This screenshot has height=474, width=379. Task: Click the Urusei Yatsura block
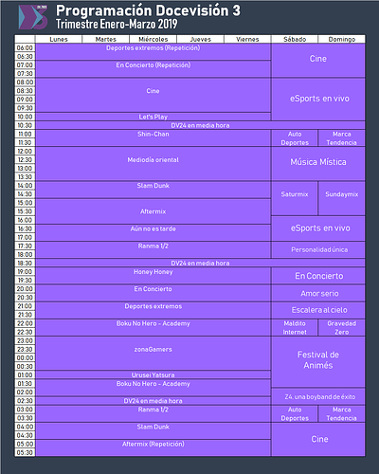click(153, 374)
